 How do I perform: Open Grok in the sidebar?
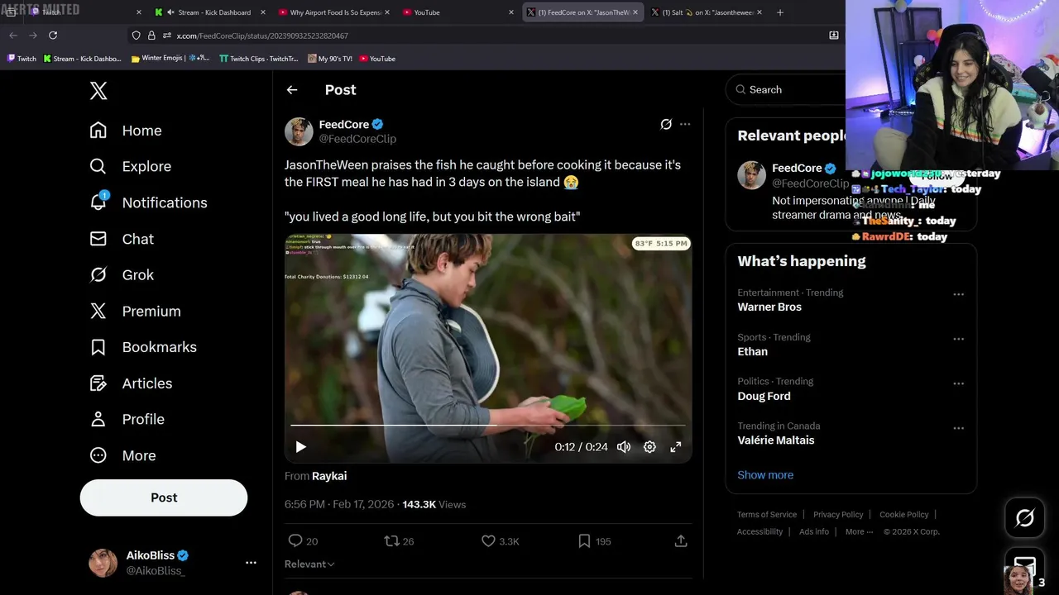[x=122, y=275]
